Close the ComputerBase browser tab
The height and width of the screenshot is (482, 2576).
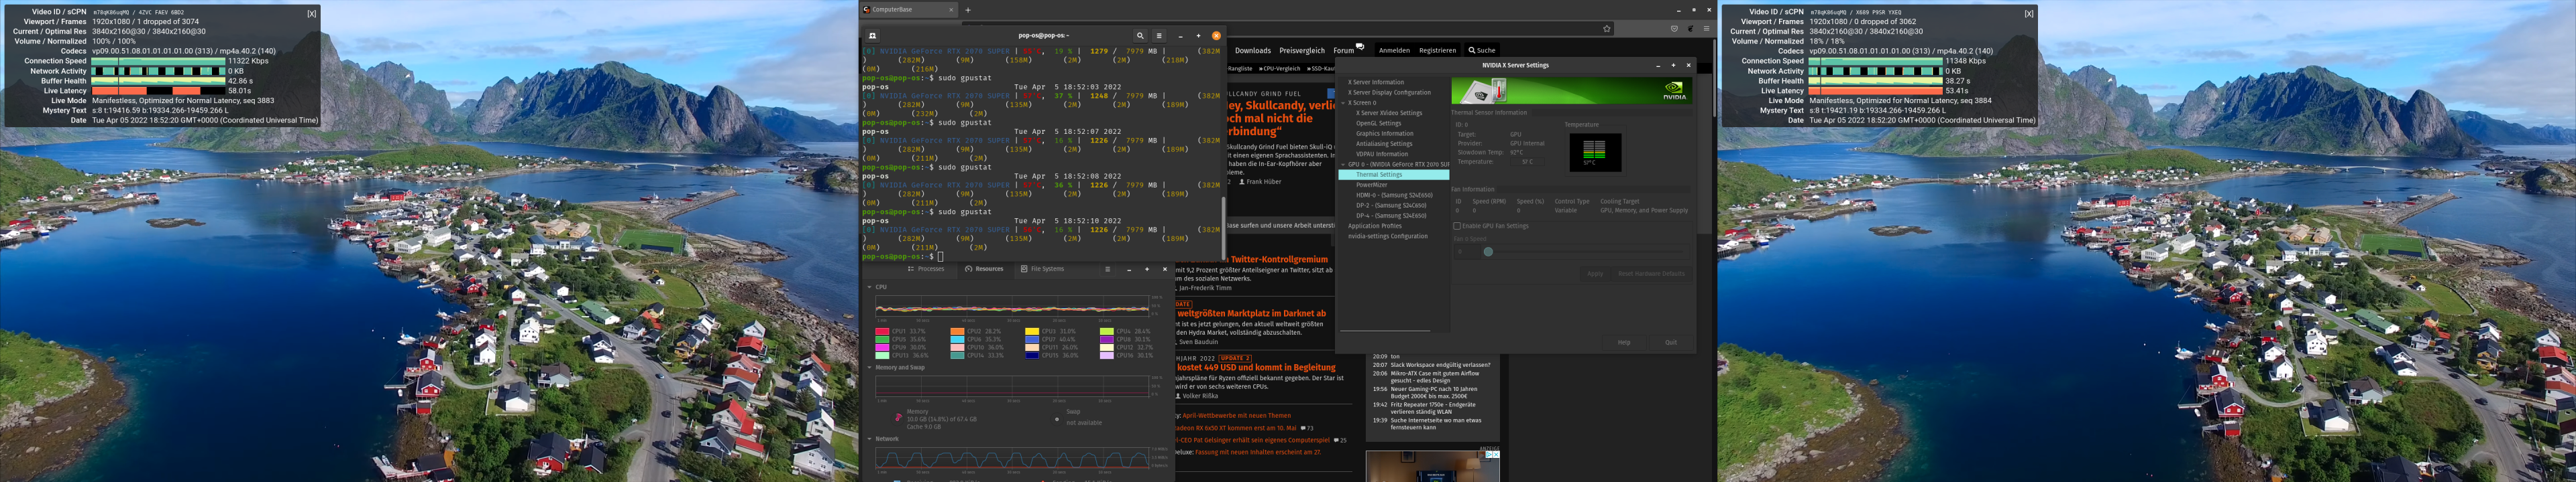[951, 10]
